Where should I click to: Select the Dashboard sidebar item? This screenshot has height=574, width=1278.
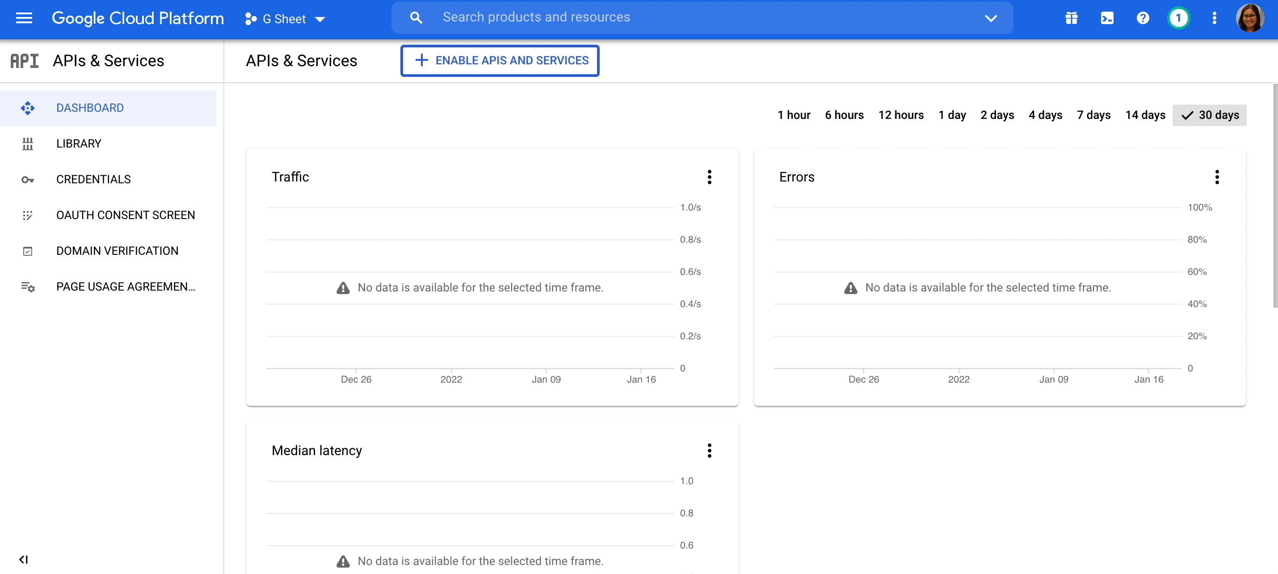pos(108,108)
